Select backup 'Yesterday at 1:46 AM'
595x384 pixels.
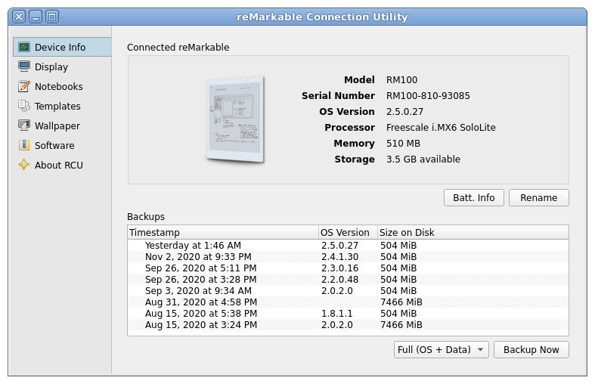[x=348, y=246]
